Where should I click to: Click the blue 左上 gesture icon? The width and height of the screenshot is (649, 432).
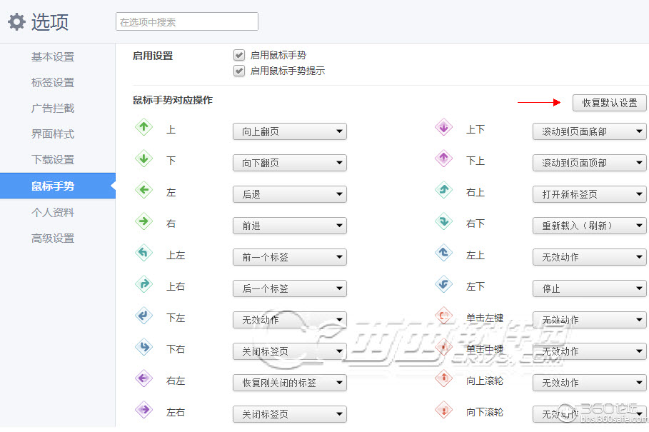pos(443,253)
